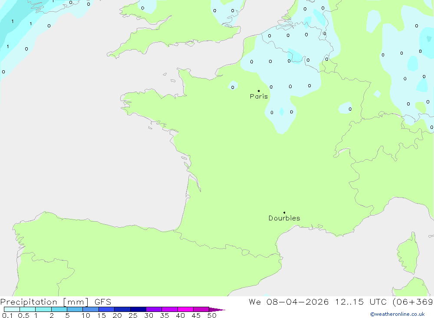This screenshot has width=434, height=318.
Task: Click the legend value 0.5
Action: (x=23, y=315)
